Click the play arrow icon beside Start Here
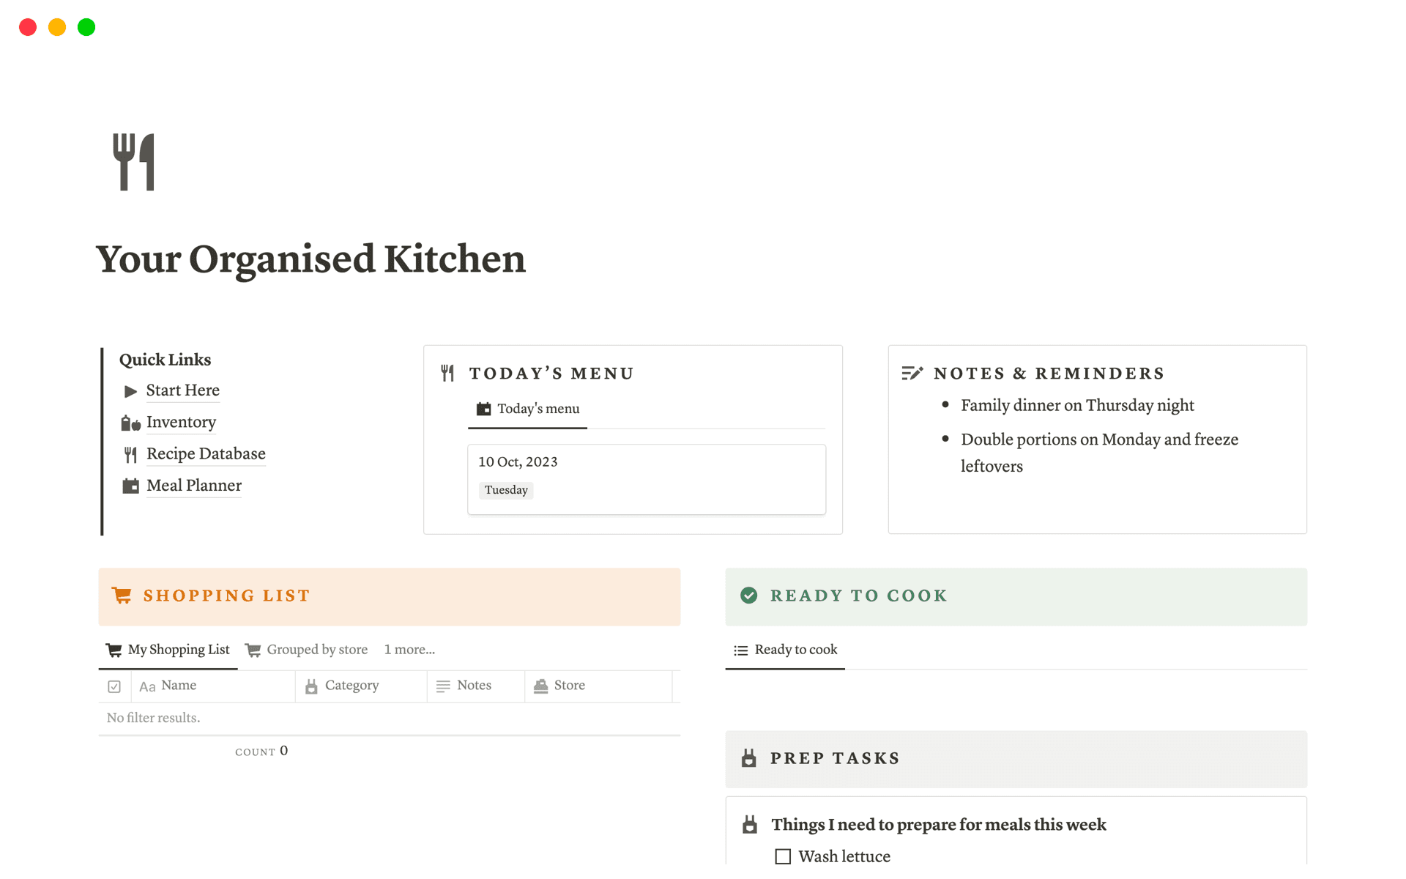Viewport: 1406px width, 879px height. [x=130, y=391]
